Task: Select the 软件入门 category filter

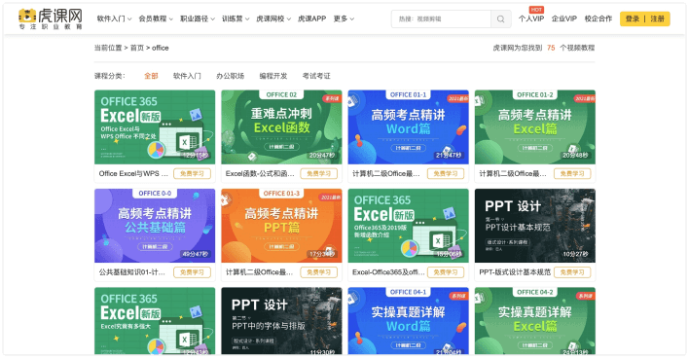Action: click(187, 76)
